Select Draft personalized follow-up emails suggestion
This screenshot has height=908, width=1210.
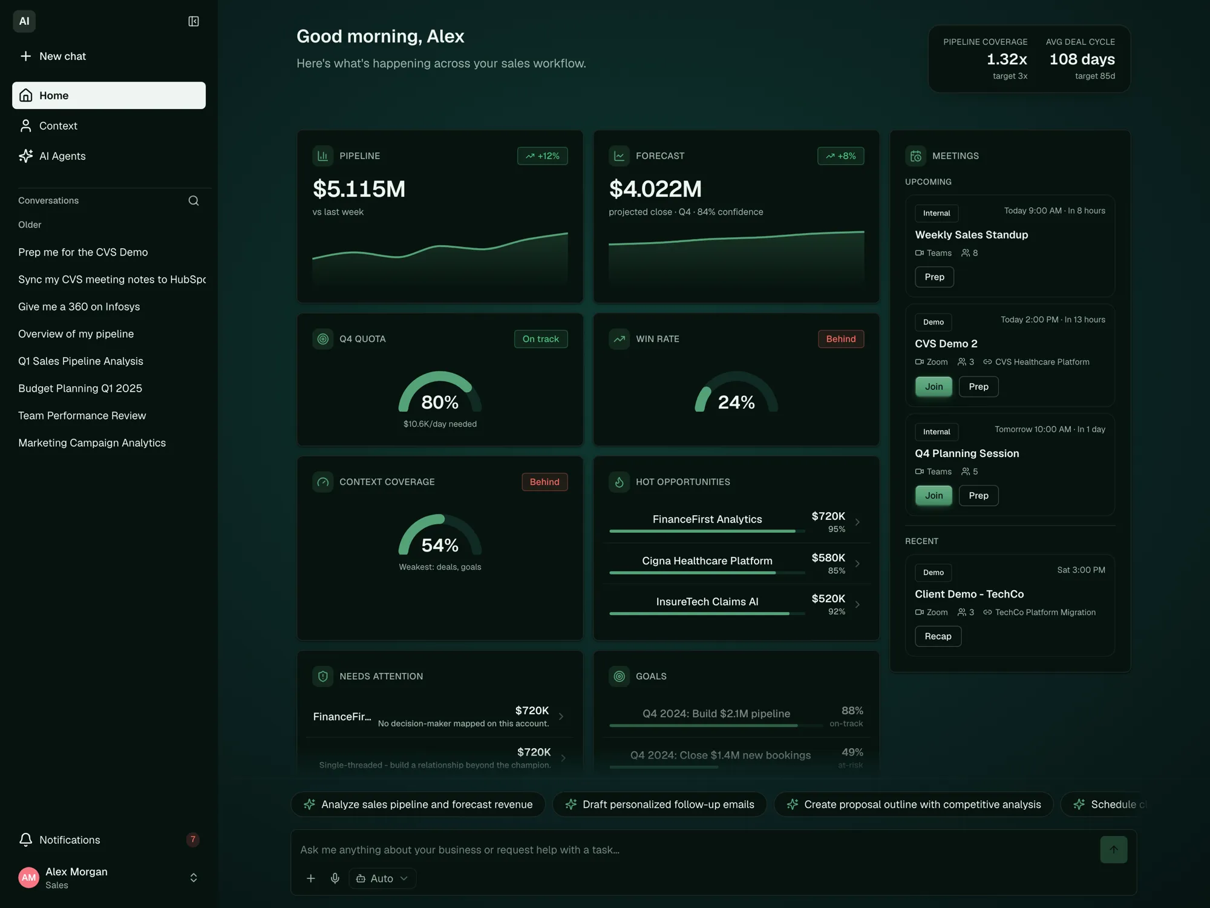click(x=659, y=804)
